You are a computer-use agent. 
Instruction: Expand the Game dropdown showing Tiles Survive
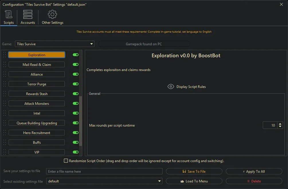point(54,44)
